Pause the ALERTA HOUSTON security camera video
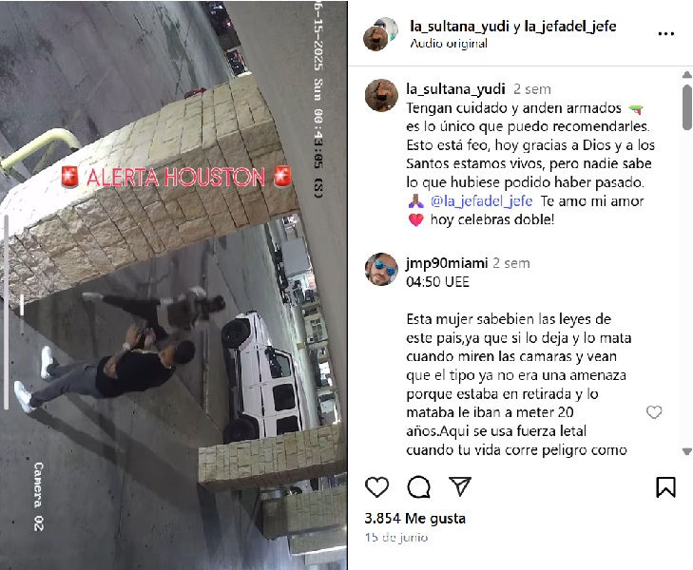 [174, 285]
